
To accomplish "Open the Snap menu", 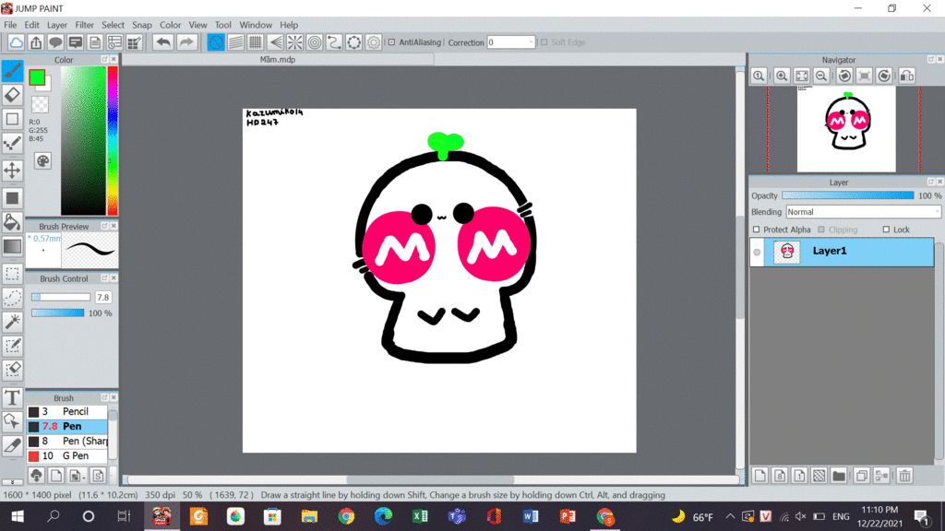I will coord(141,25).
